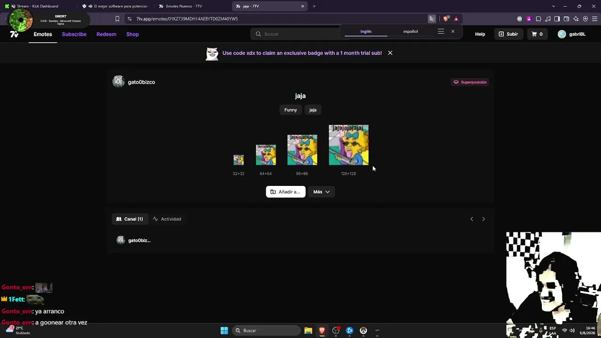View site information icon in address bar
Screen dimensions: 601x338
point(130,19)
